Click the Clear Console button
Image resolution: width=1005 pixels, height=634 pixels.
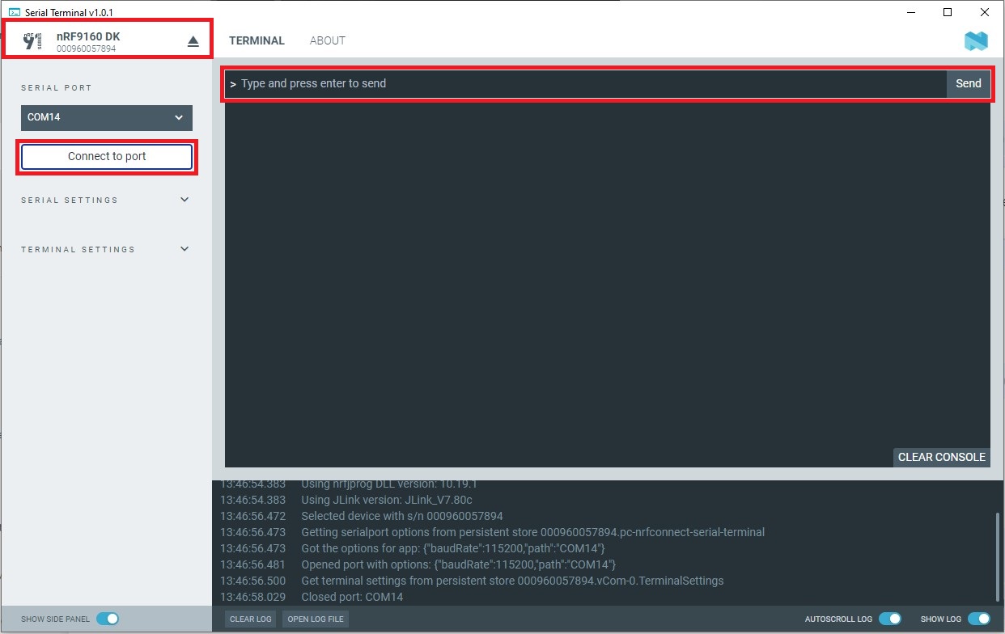click(x=941, y=457)
